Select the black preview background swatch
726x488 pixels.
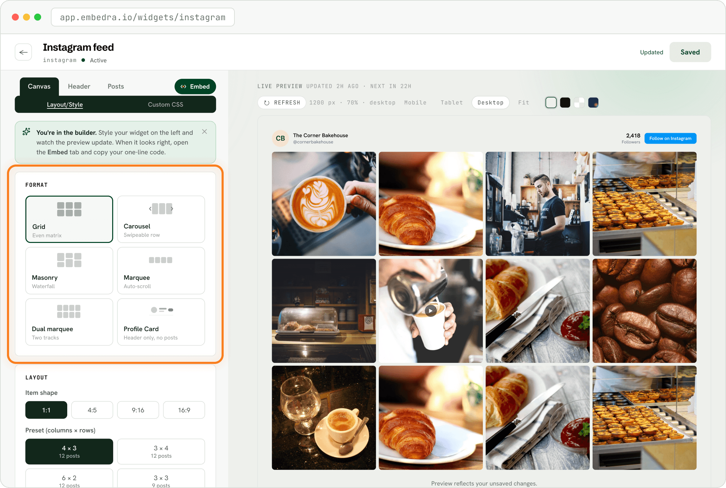click(x=565, y=102)
